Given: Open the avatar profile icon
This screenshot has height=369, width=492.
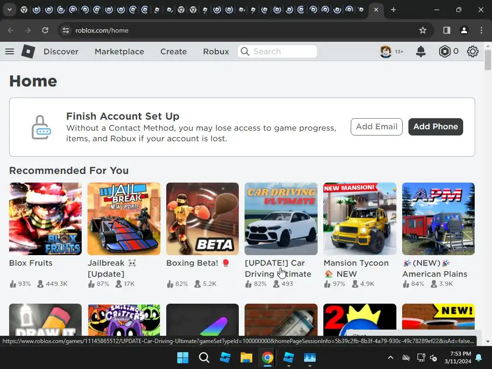Looking at the screenshot, I should [x=386, y=51].
